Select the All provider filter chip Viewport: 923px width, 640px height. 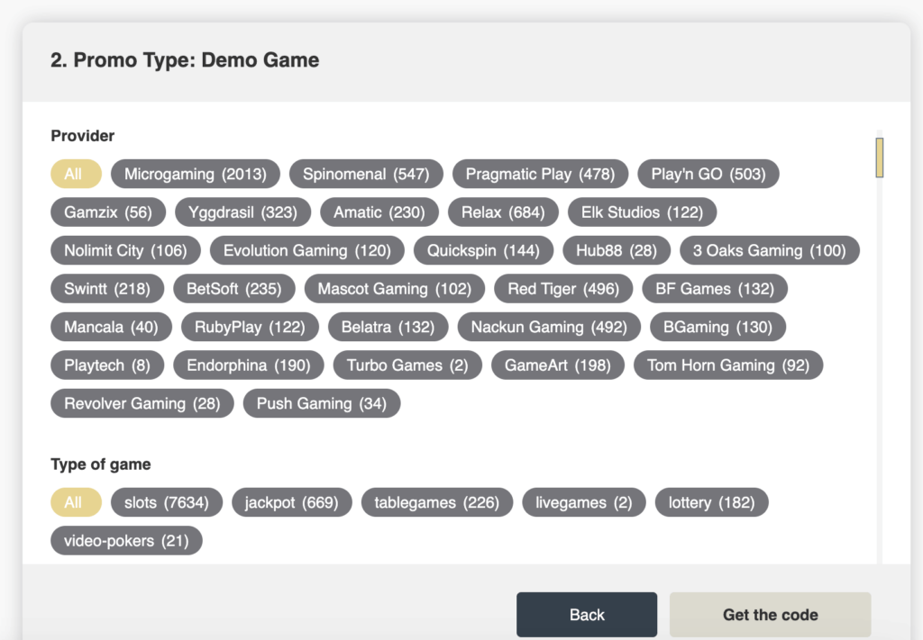[x=73, y=174]
